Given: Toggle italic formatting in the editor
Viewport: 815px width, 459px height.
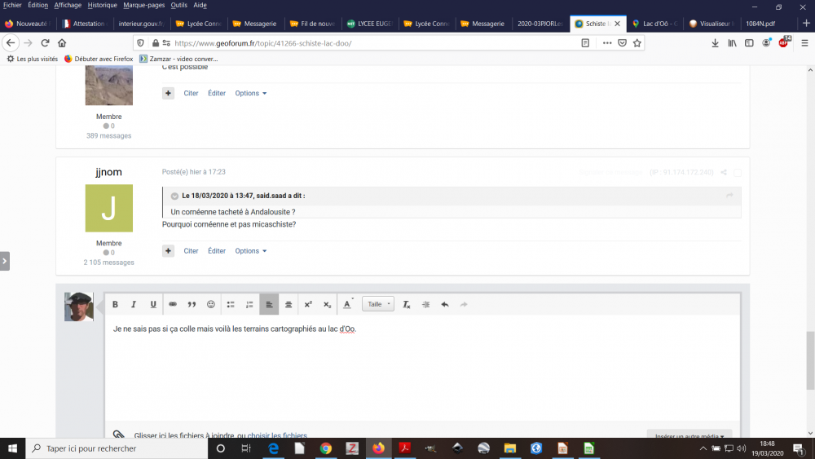Looking at the screenshot, I should coord(134,305).
